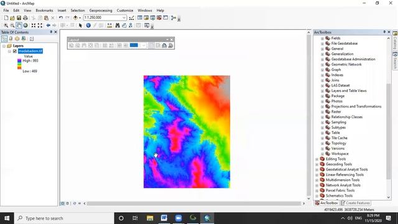Open the Add Data dropdown arrow
This screenshot has width=398, height=224.
pyautogui.click(x=80, y=18)
